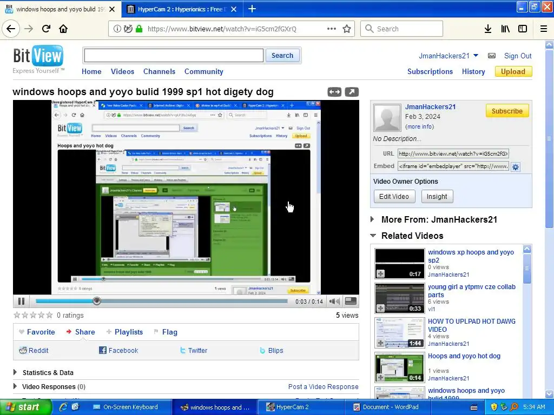This screenshot has width=554, height=415.
Task: Click the page vertical scrollbar thumb
Action: click(549, 138)
